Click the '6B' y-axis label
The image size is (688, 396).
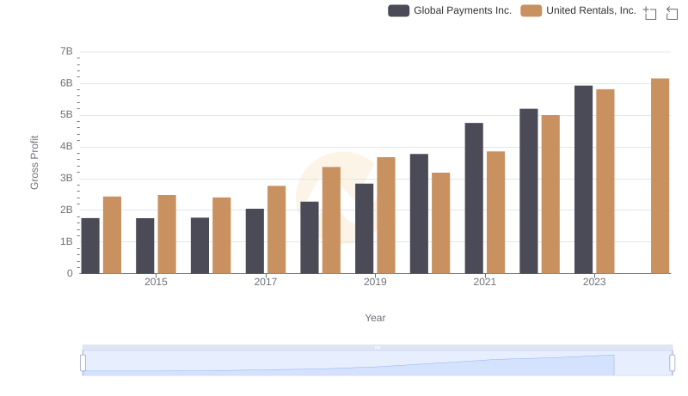(66, 83)
